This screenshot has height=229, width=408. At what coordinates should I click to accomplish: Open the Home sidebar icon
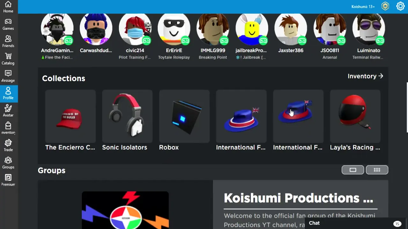(x=8, y=7)
